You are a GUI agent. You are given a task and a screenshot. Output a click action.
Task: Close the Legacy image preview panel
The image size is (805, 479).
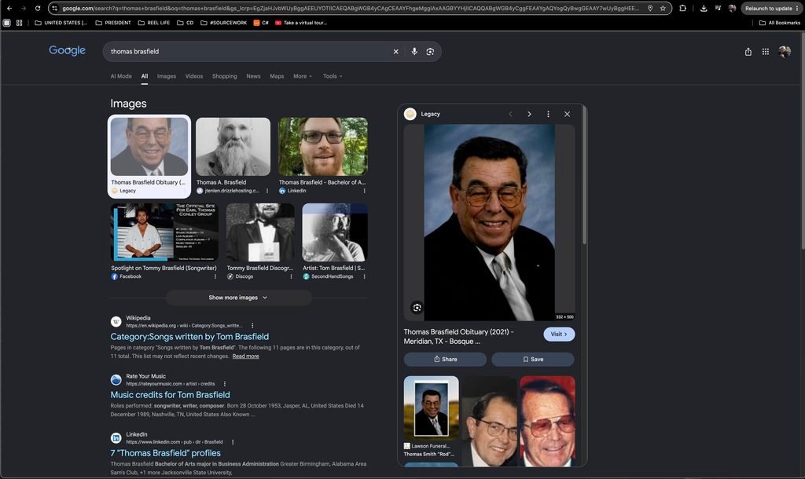click(x=568, y=114)
